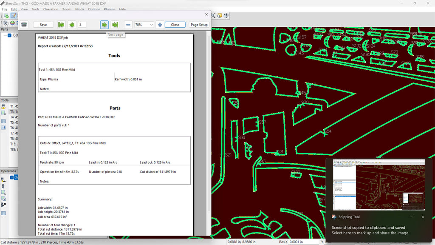Image resolution: width=435 pixels, height=245 pixels.
Task: Select tool T3 in the Tools list
Action: 14,112
